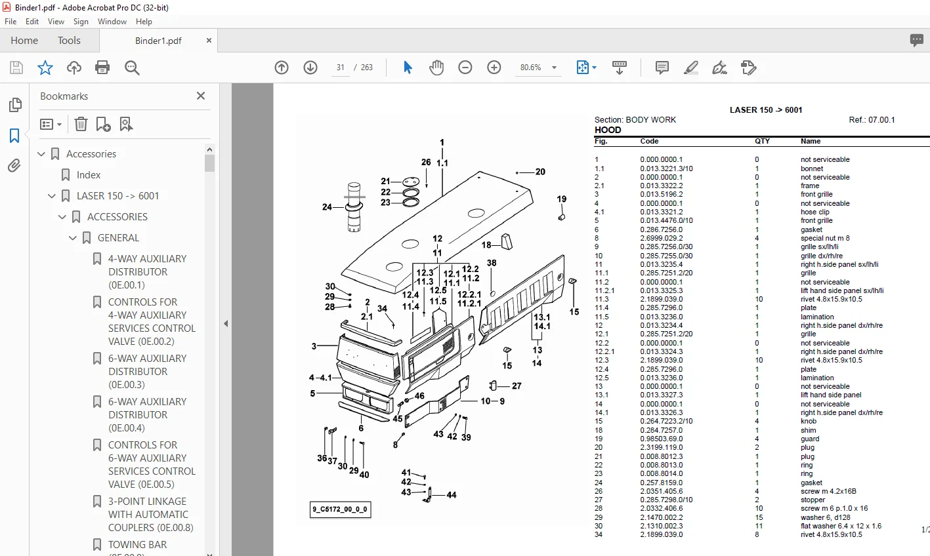Delete the selected bookmark with trash icon
This screenshot has height=556, width=930.
pos(81,124)
